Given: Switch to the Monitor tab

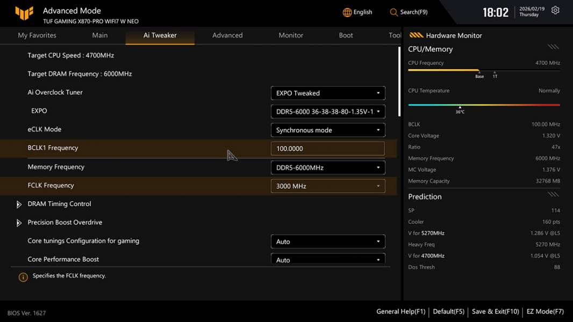Looking at the screenshot, I should click(291, 35).
